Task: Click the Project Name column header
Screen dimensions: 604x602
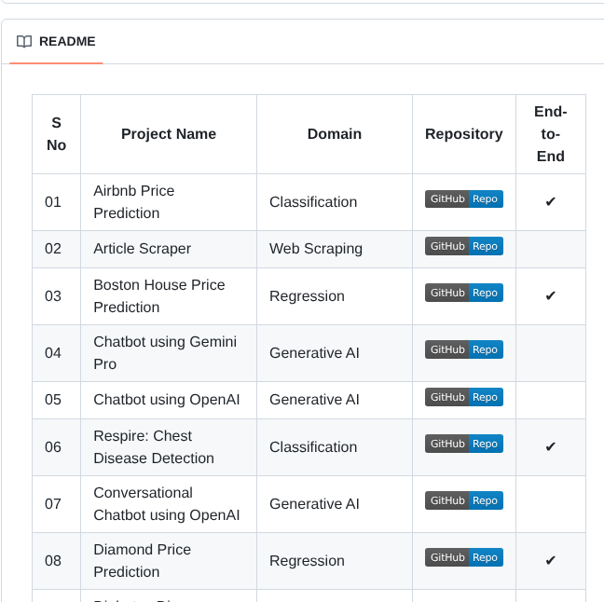Action: coord(169,134)
